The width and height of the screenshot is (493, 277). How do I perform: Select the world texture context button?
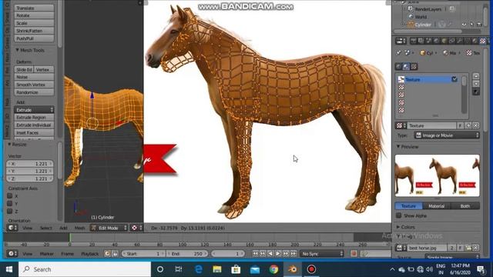click(399, 67)
